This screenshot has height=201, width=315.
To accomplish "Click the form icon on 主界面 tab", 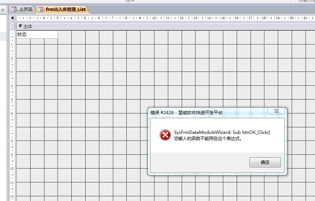I will tap(14, 9).
